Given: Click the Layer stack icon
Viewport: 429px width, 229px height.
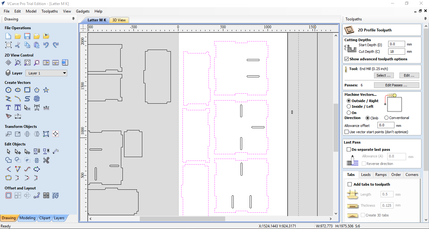Looking at the screenshot, I should 8,73.
